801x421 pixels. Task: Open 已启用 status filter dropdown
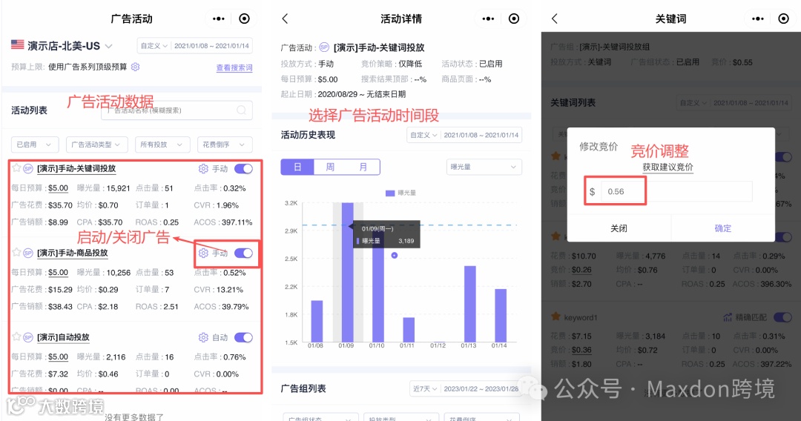35,145
